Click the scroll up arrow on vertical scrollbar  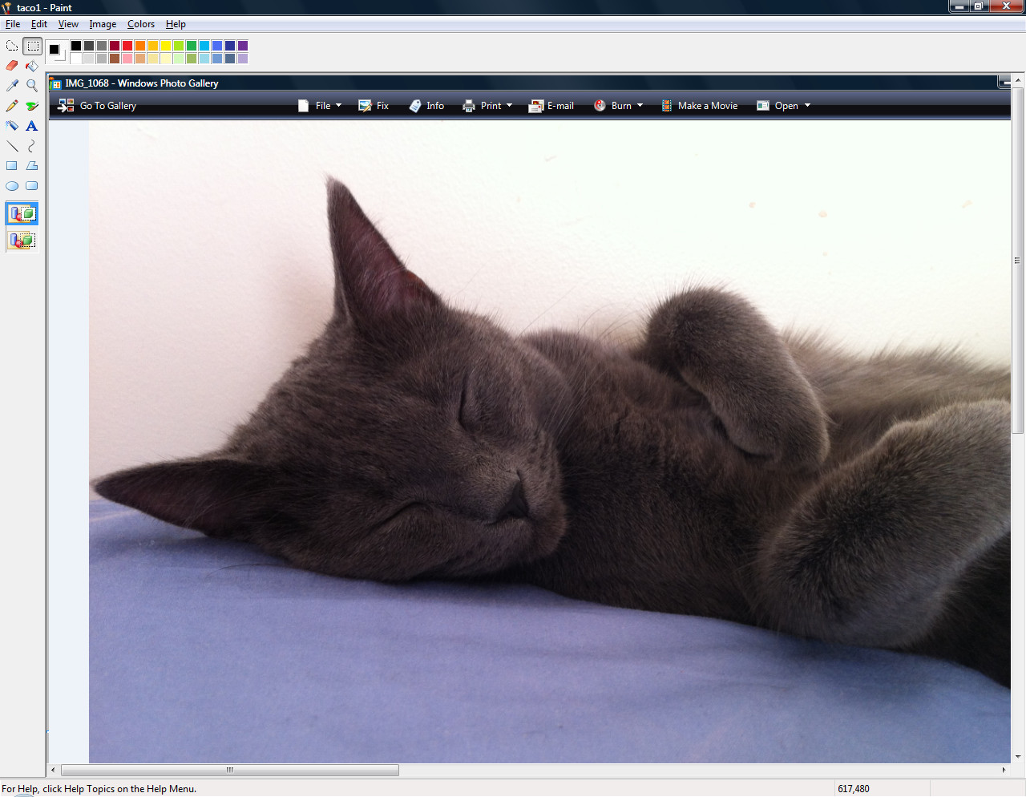click(1018, 80)
